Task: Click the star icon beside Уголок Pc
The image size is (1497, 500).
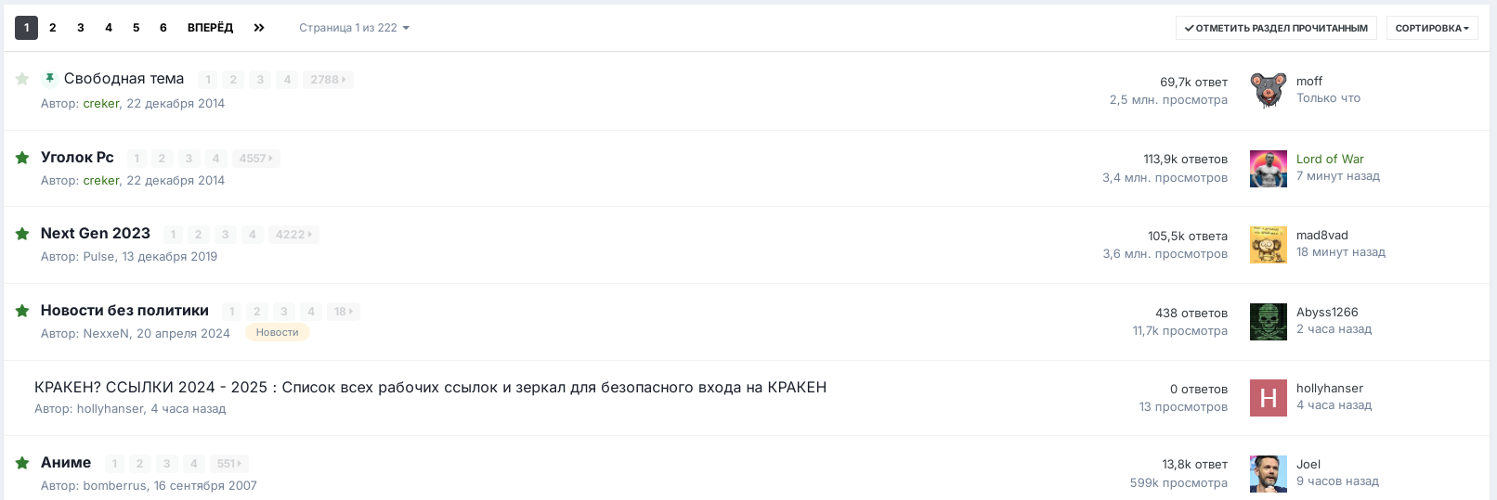Action: 22,158
